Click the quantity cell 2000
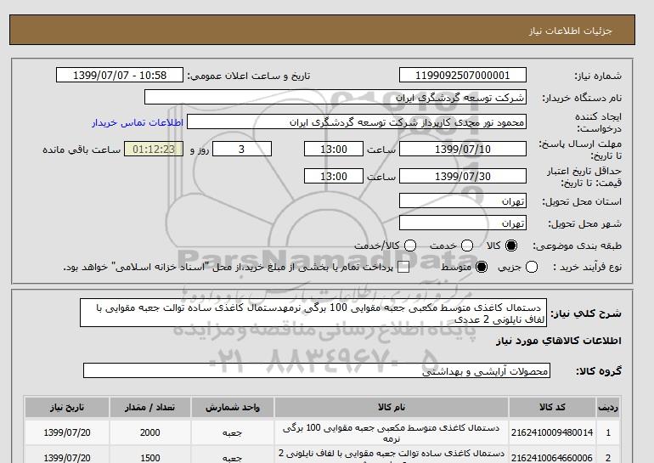This screenshot has width=654, height=463. coord(150,432)
